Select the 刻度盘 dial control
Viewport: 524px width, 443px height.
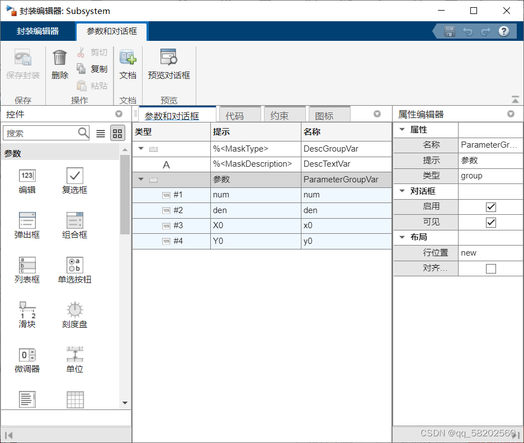tap(74, 315)
